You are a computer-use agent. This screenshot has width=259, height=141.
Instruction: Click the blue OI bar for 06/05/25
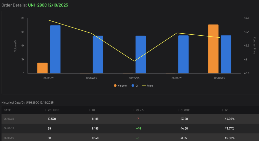click(x=141, y=55)
